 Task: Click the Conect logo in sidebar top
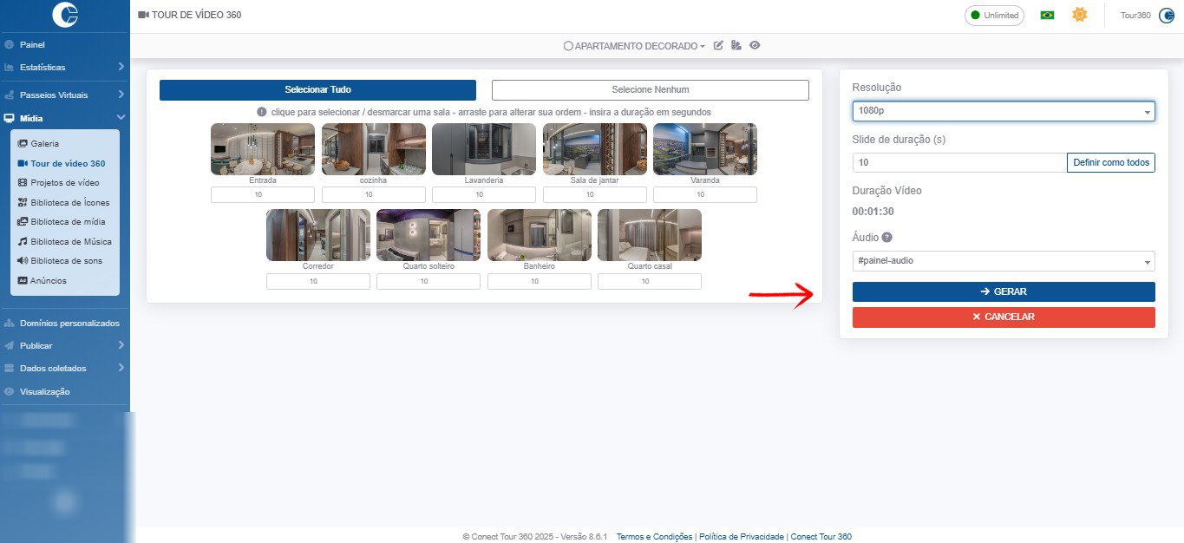(65, 15)
